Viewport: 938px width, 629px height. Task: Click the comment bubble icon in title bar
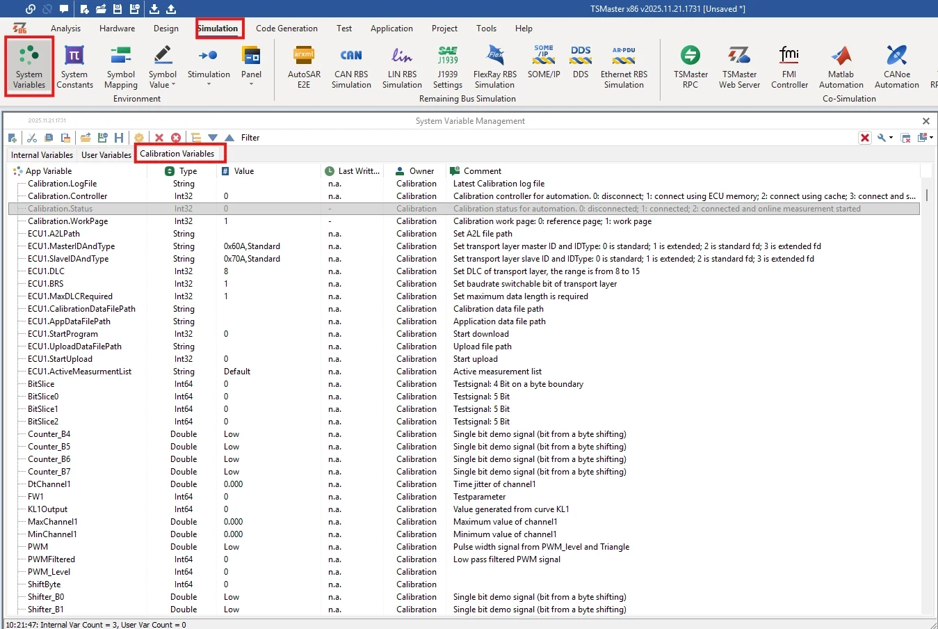pos(64,9)
